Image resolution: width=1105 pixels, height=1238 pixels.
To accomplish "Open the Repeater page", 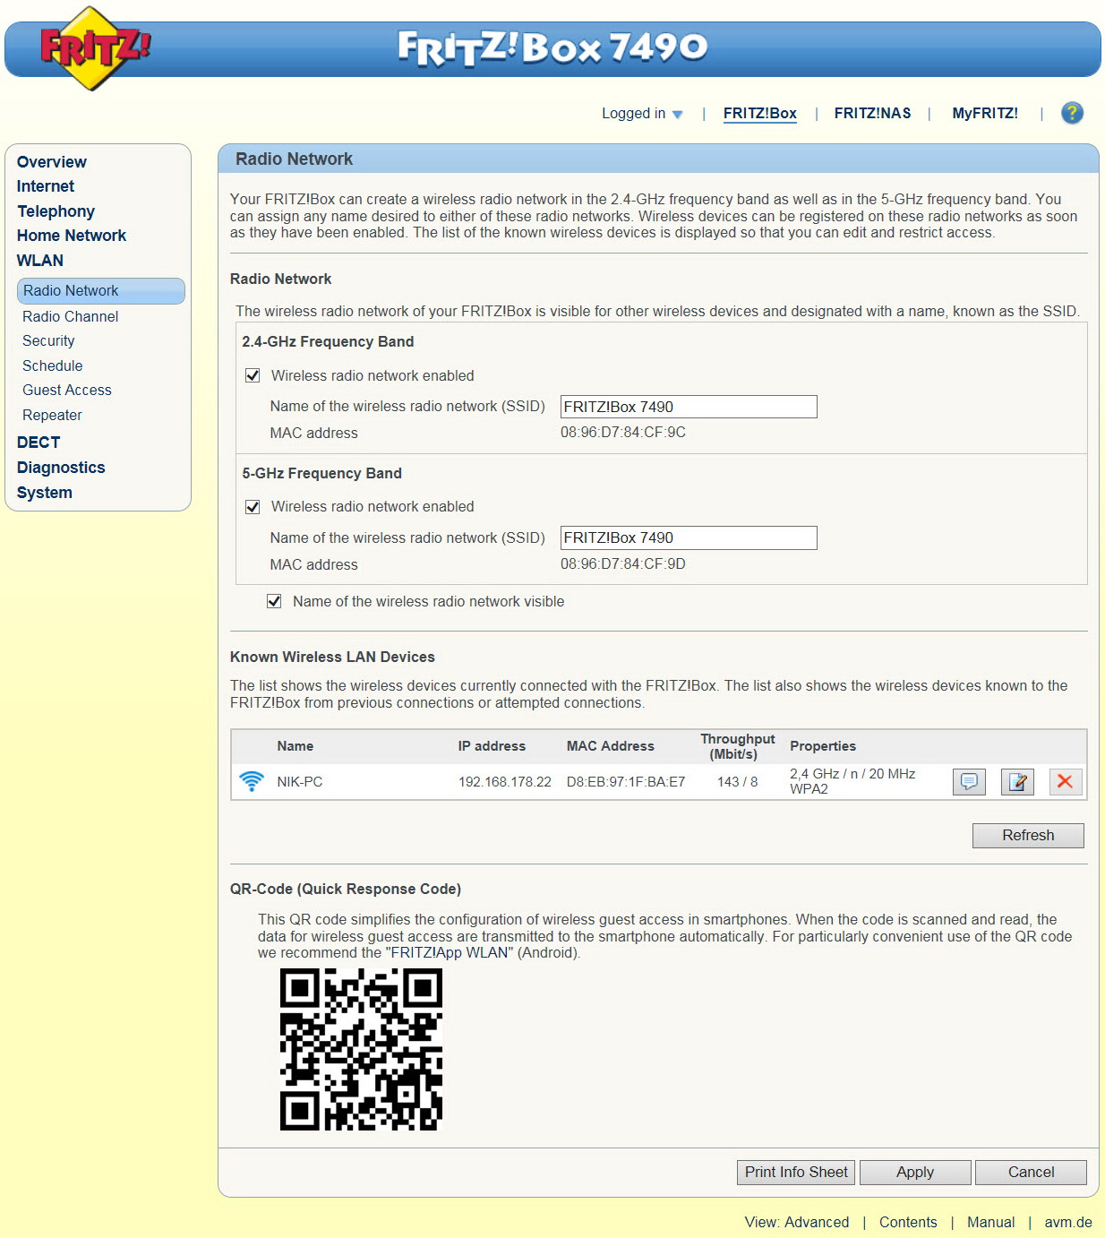I will tap(52, 415).
